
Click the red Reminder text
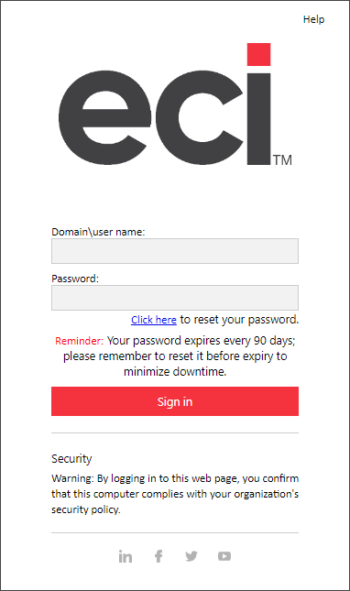coord(79,341)
